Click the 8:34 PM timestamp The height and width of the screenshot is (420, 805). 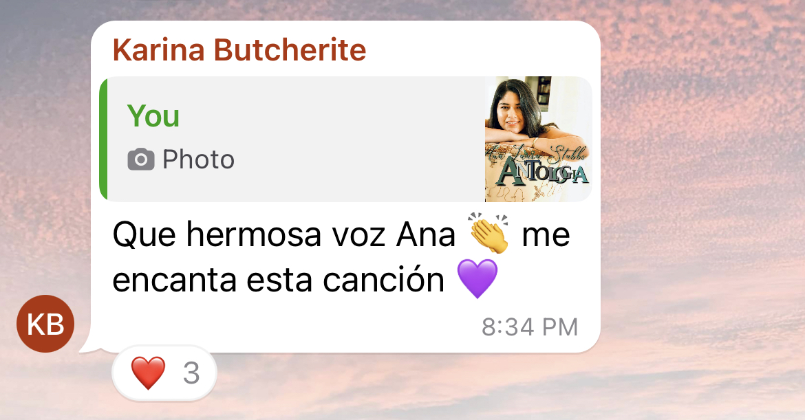(530, 327)
